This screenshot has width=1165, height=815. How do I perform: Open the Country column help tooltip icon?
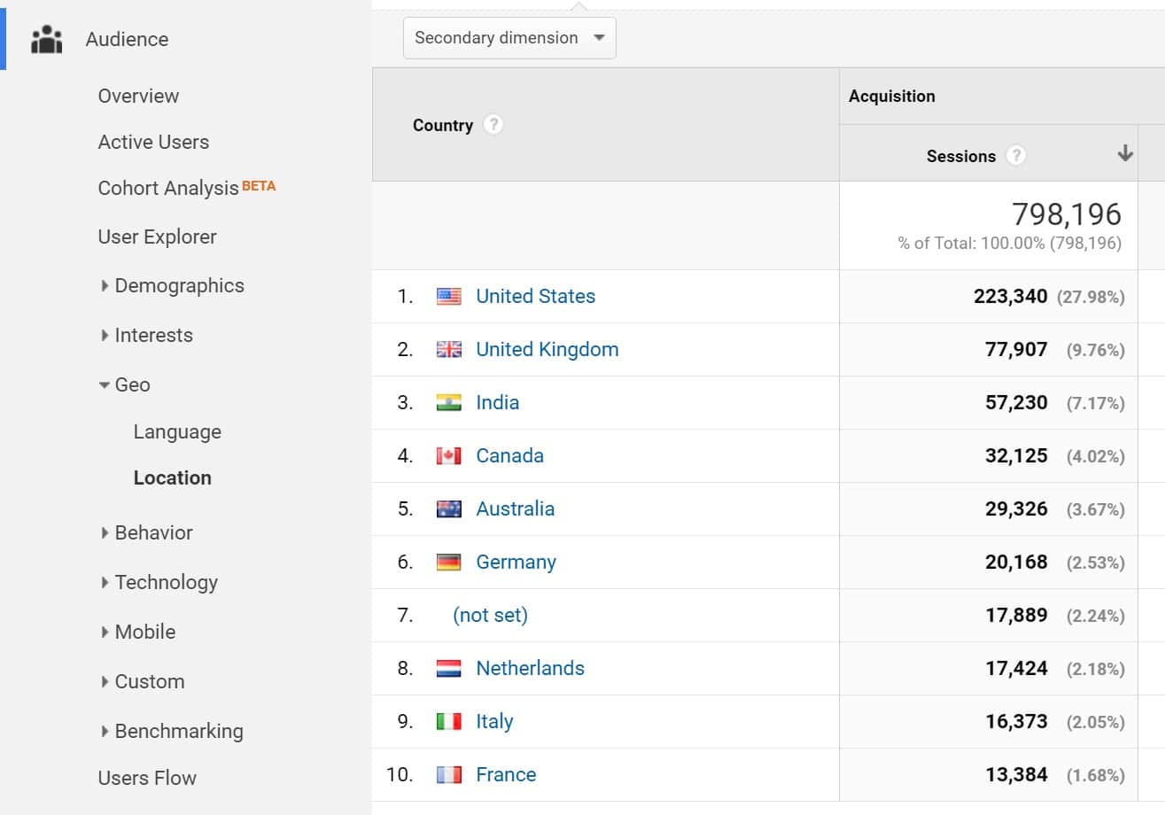click(x=493, y=125)
